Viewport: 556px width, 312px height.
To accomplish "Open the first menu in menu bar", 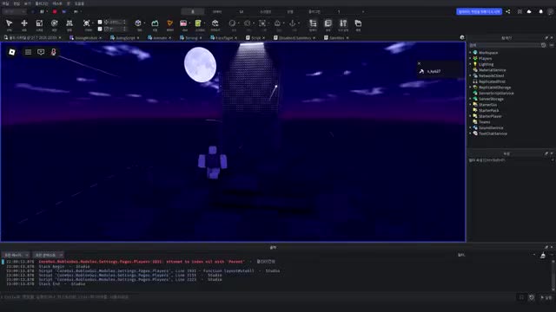I will pyautogui.click(x=6, y=3).
